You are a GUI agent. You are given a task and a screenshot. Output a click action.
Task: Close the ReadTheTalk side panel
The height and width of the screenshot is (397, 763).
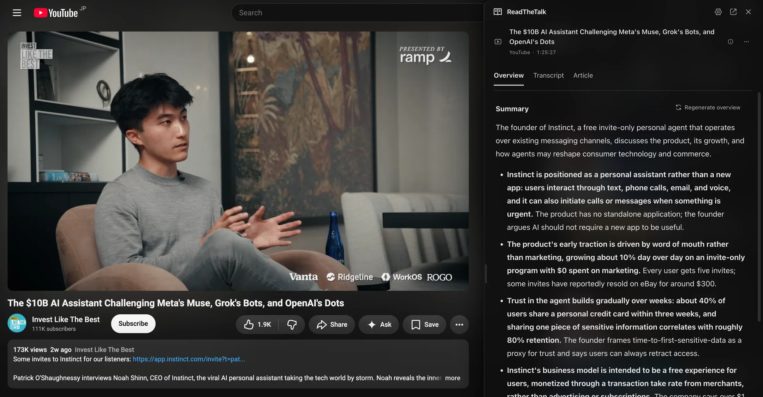click(748, 12)
